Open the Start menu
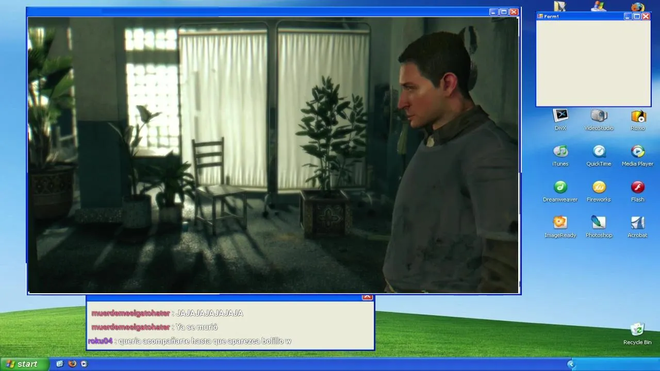 coord(25,364)
